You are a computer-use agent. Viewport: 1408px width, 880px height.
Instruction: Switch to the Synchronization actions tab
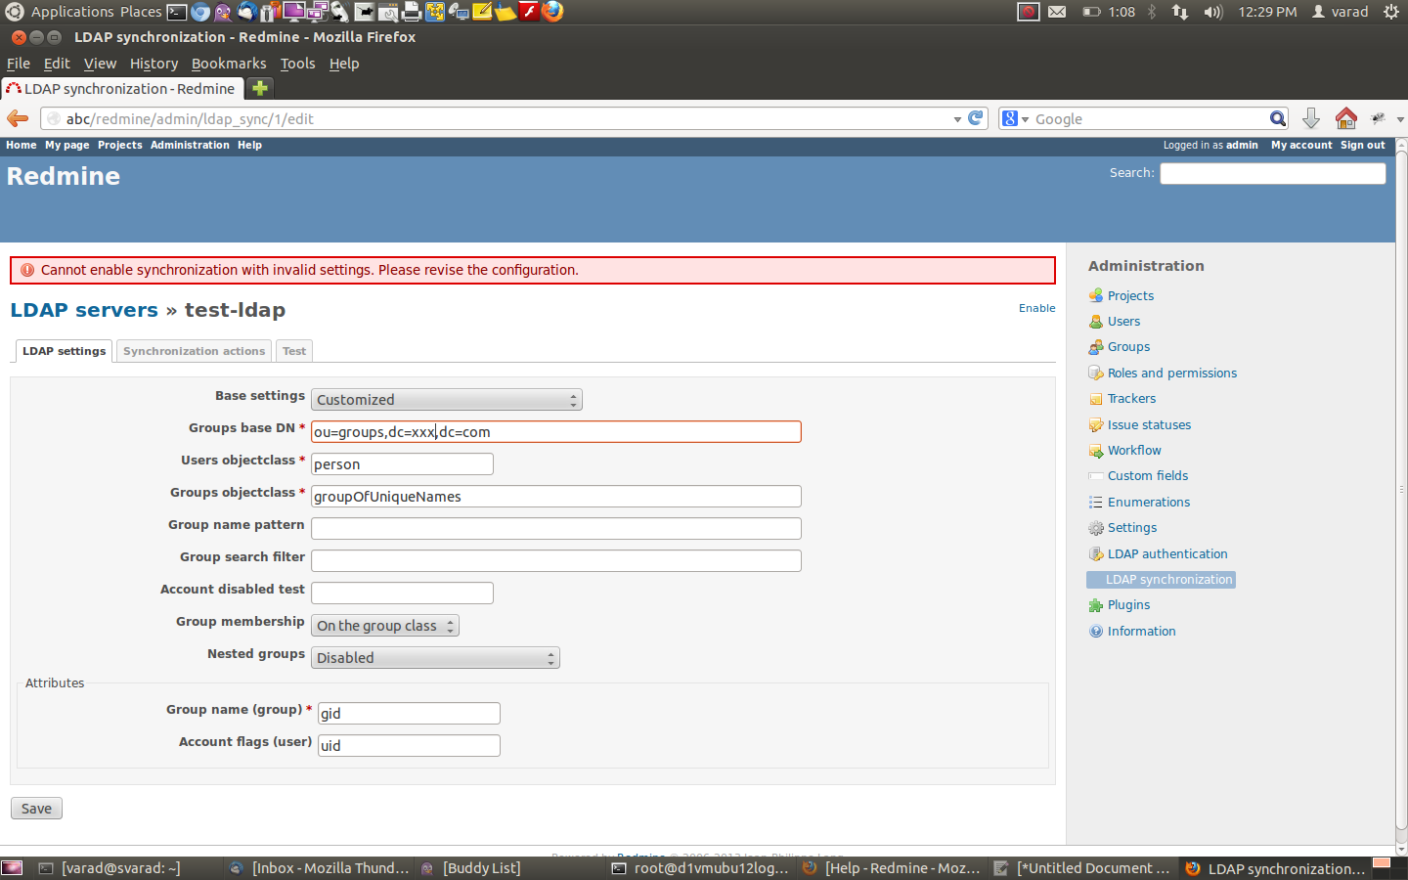[194, 351]
